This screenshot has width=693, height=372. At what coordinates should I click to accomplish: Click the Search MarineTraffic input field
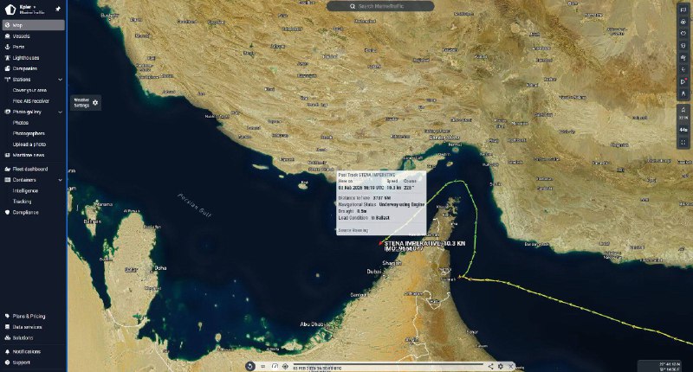[x=392, y=6]
